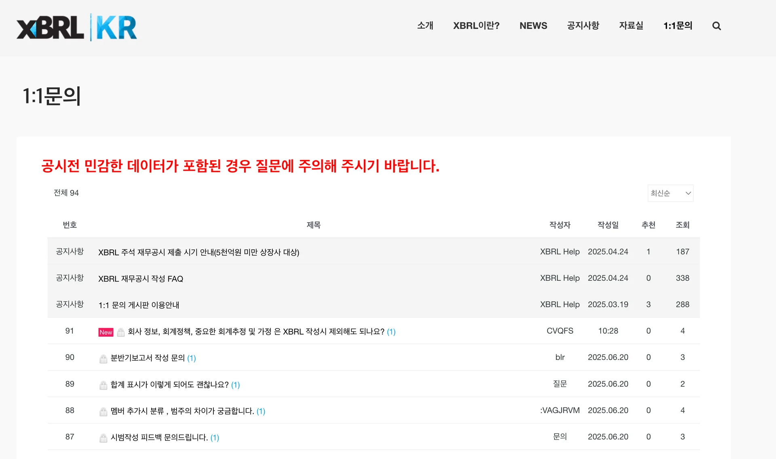Open the 1:1 문의 게시판 이용안내 notice

click(x=139, y=305)
